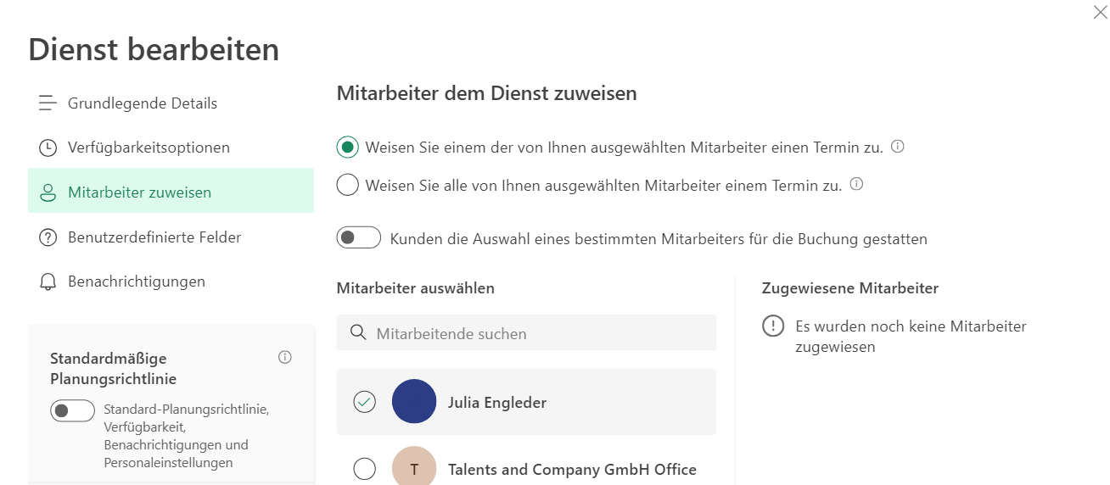Close the Dienst bearbeiten dialog
This screenshot has height=485, width=1110.
pyautogui.click(x=1100, y=12)
